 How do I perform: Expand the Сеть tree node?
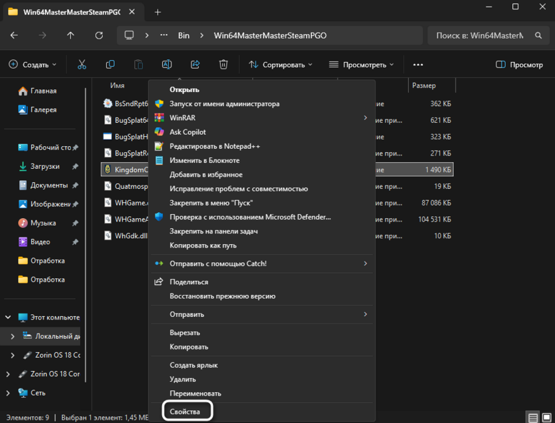[7, 393]
